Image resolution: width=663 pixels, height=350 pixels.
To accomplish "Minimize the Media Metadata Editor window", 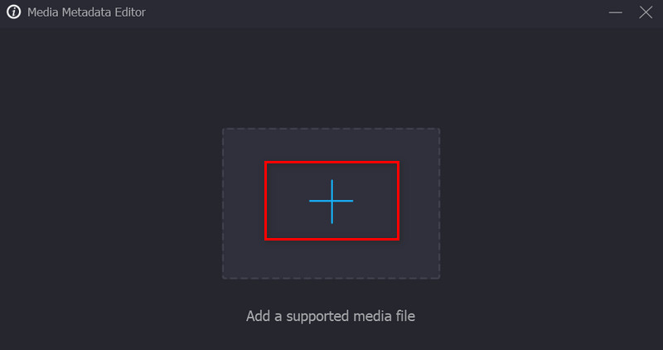I will click(615, 12).
